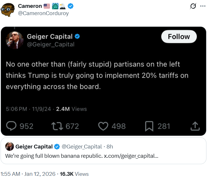
Task: Open the x.com/geiger_capital link in quote
Action: (x=131, y=156)
